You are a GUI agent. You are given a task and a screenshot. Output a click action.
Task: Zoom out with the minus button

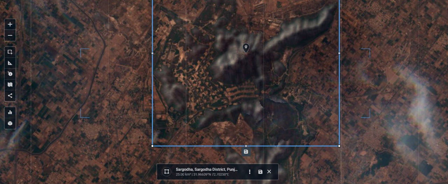point(10,36)
